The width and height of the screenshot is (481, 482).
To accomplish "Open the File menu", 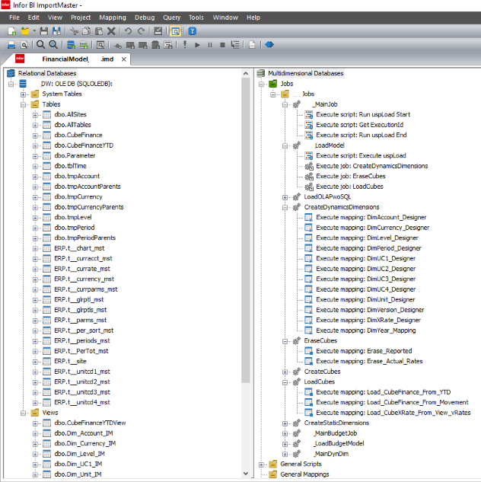I will pyautogui.click(x=14, y=18).
